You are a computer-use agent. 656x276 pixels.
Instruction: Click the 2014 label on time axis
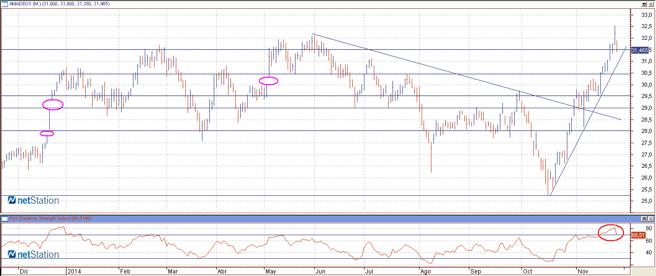74,271
